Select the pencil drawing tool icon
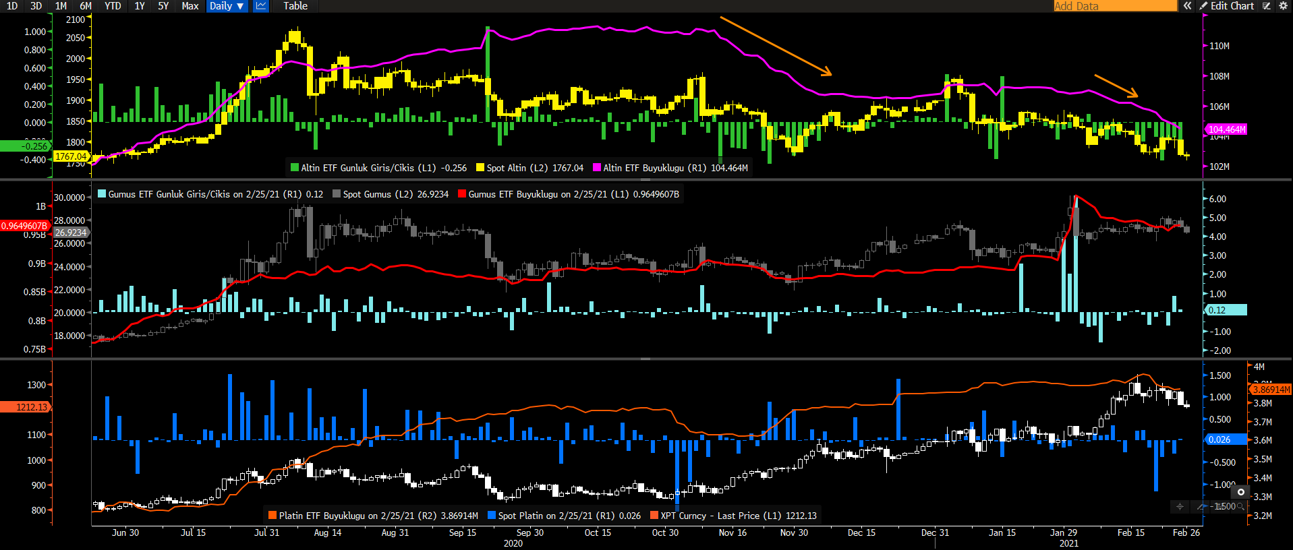 click(1200, 506)
